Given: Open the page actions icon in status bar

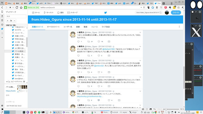Looking at the screenshot, I should 154,109.
